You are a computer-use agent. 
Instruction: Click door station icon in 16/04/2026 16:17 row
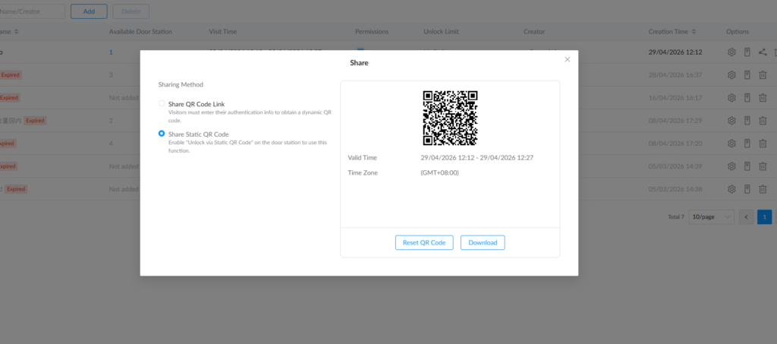(x=747, y=98)
